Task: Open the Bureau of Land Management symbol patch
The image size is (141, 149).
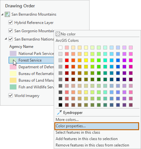Action: click(13, 80)
